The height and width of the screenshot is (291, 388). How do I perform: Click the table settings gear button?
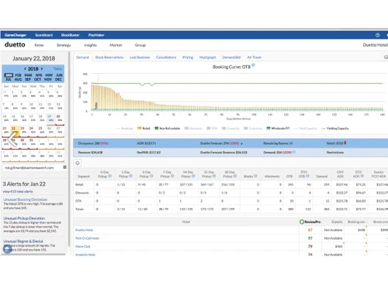pyautogui.click(x=78, y=163)
